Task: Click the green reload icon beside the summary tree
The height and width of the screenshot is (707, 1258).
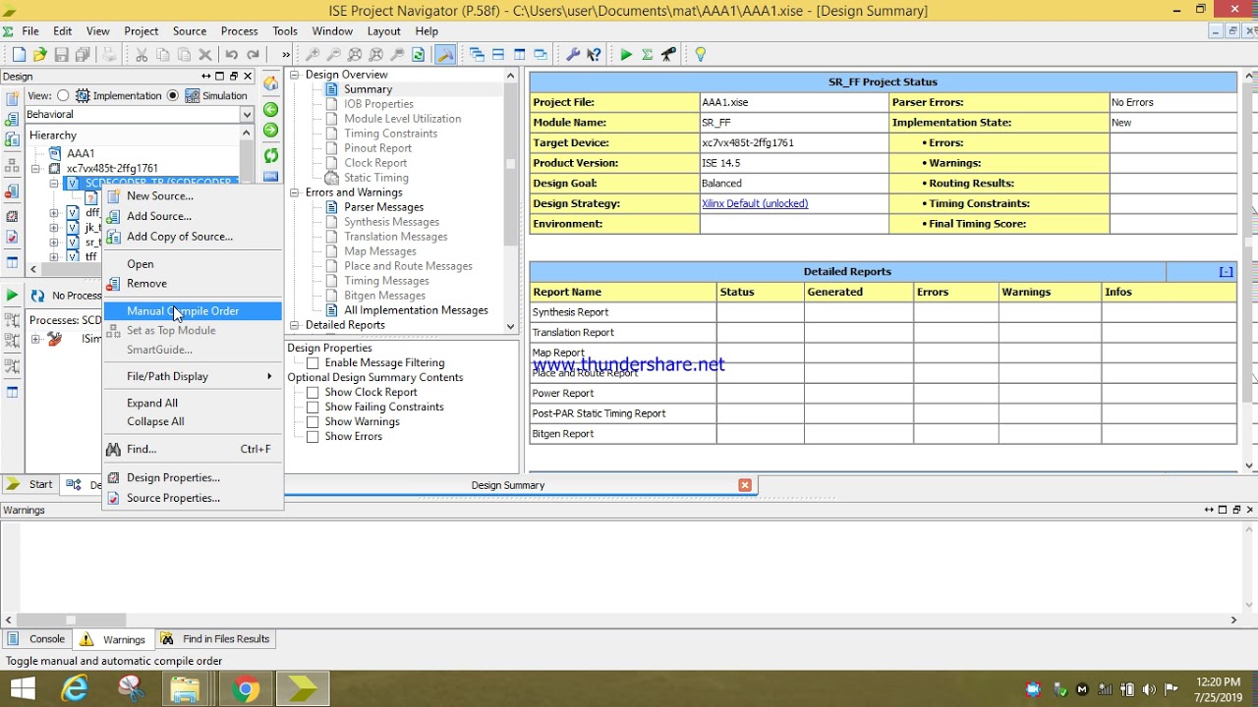Action: click(271, 155)
